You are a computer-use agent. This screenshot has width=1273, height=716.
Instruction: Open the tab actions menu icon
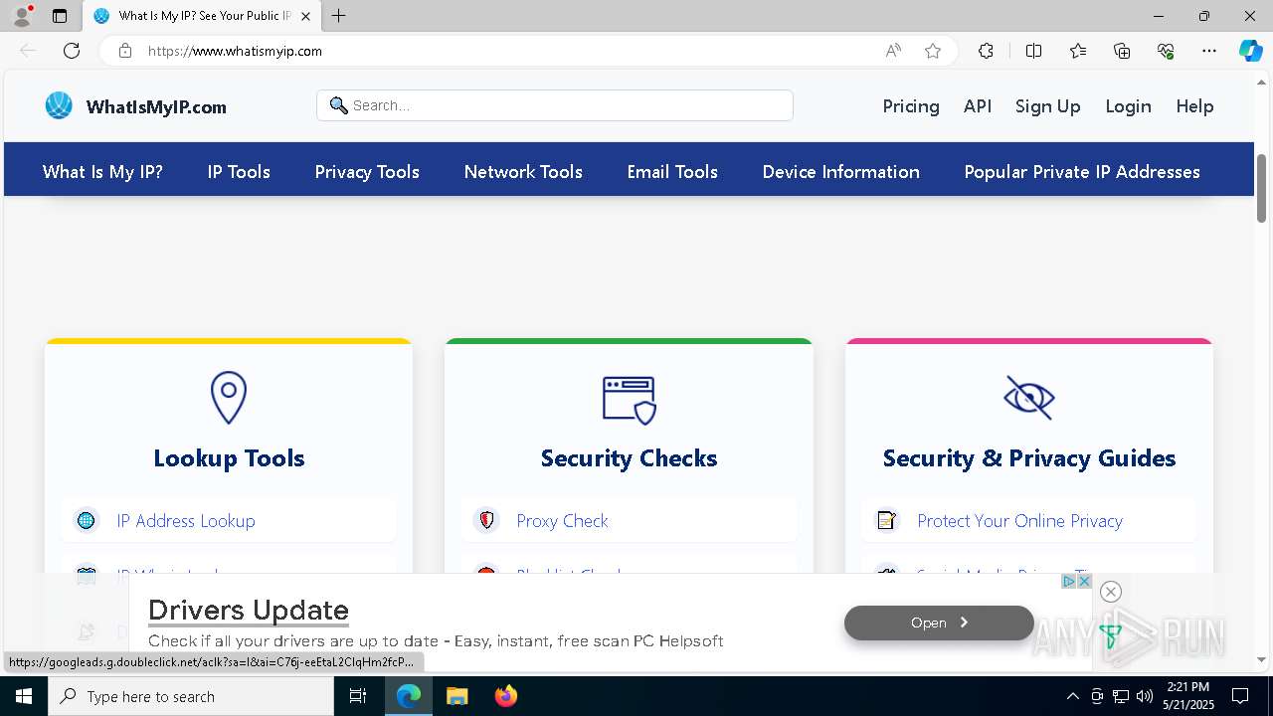60,16
